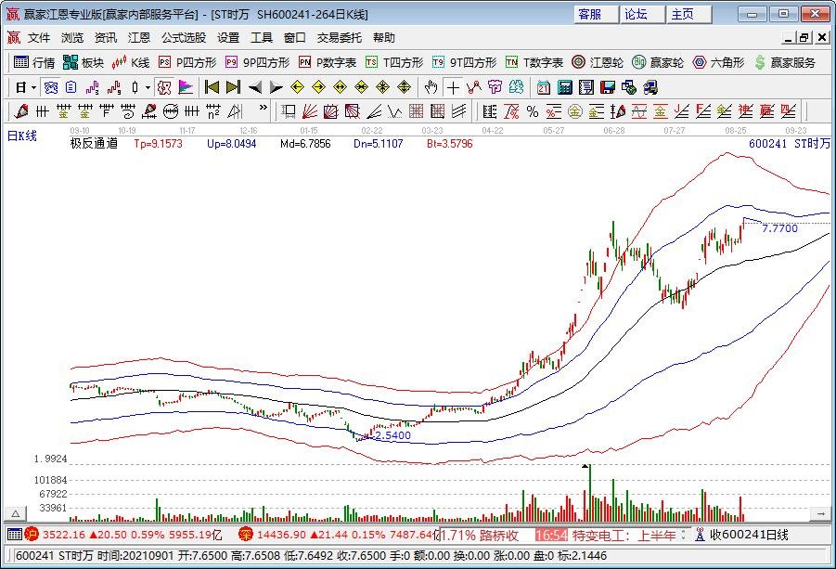The height and width of the screenshot is (569, 836).
Task: Toggle the crosshair cursor tool
Action: coord(453,87)
